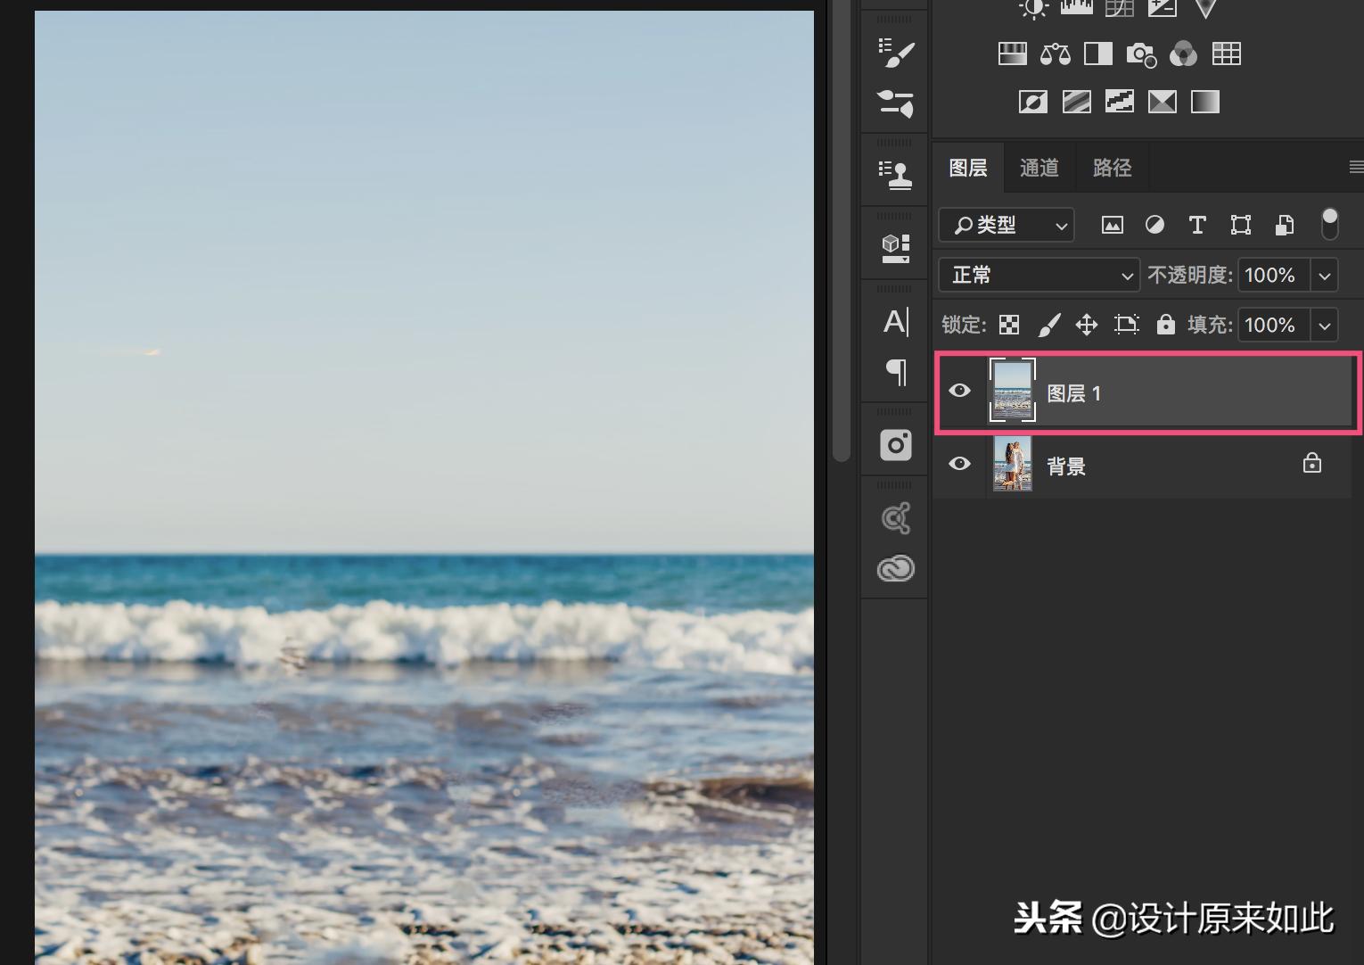The image size is (1364, 965).
Task: Click the 背景 layer name
Action: pos(1066,466)
